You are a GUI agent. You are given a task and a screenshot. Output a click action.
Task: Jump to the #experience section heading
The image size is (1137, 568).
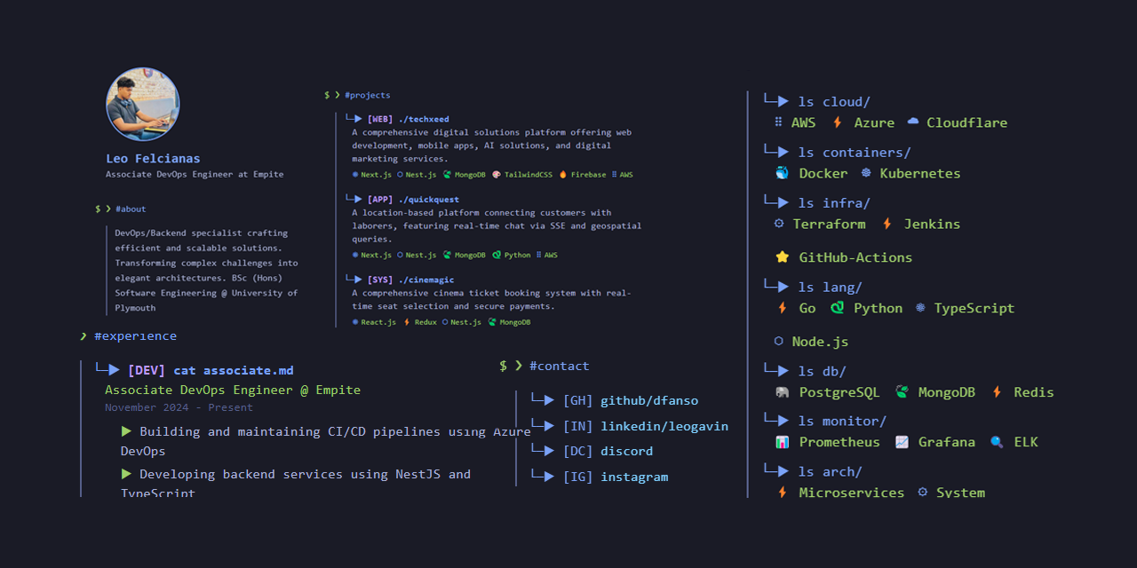click(x=135, y=335)
